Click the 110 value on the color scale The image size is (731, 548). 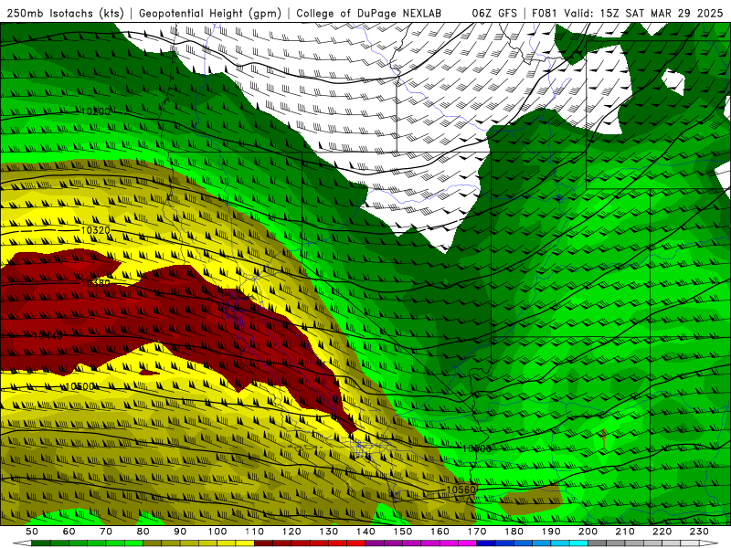(255, 532)
